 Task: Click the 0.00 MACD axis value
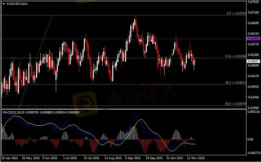[250, 139]
